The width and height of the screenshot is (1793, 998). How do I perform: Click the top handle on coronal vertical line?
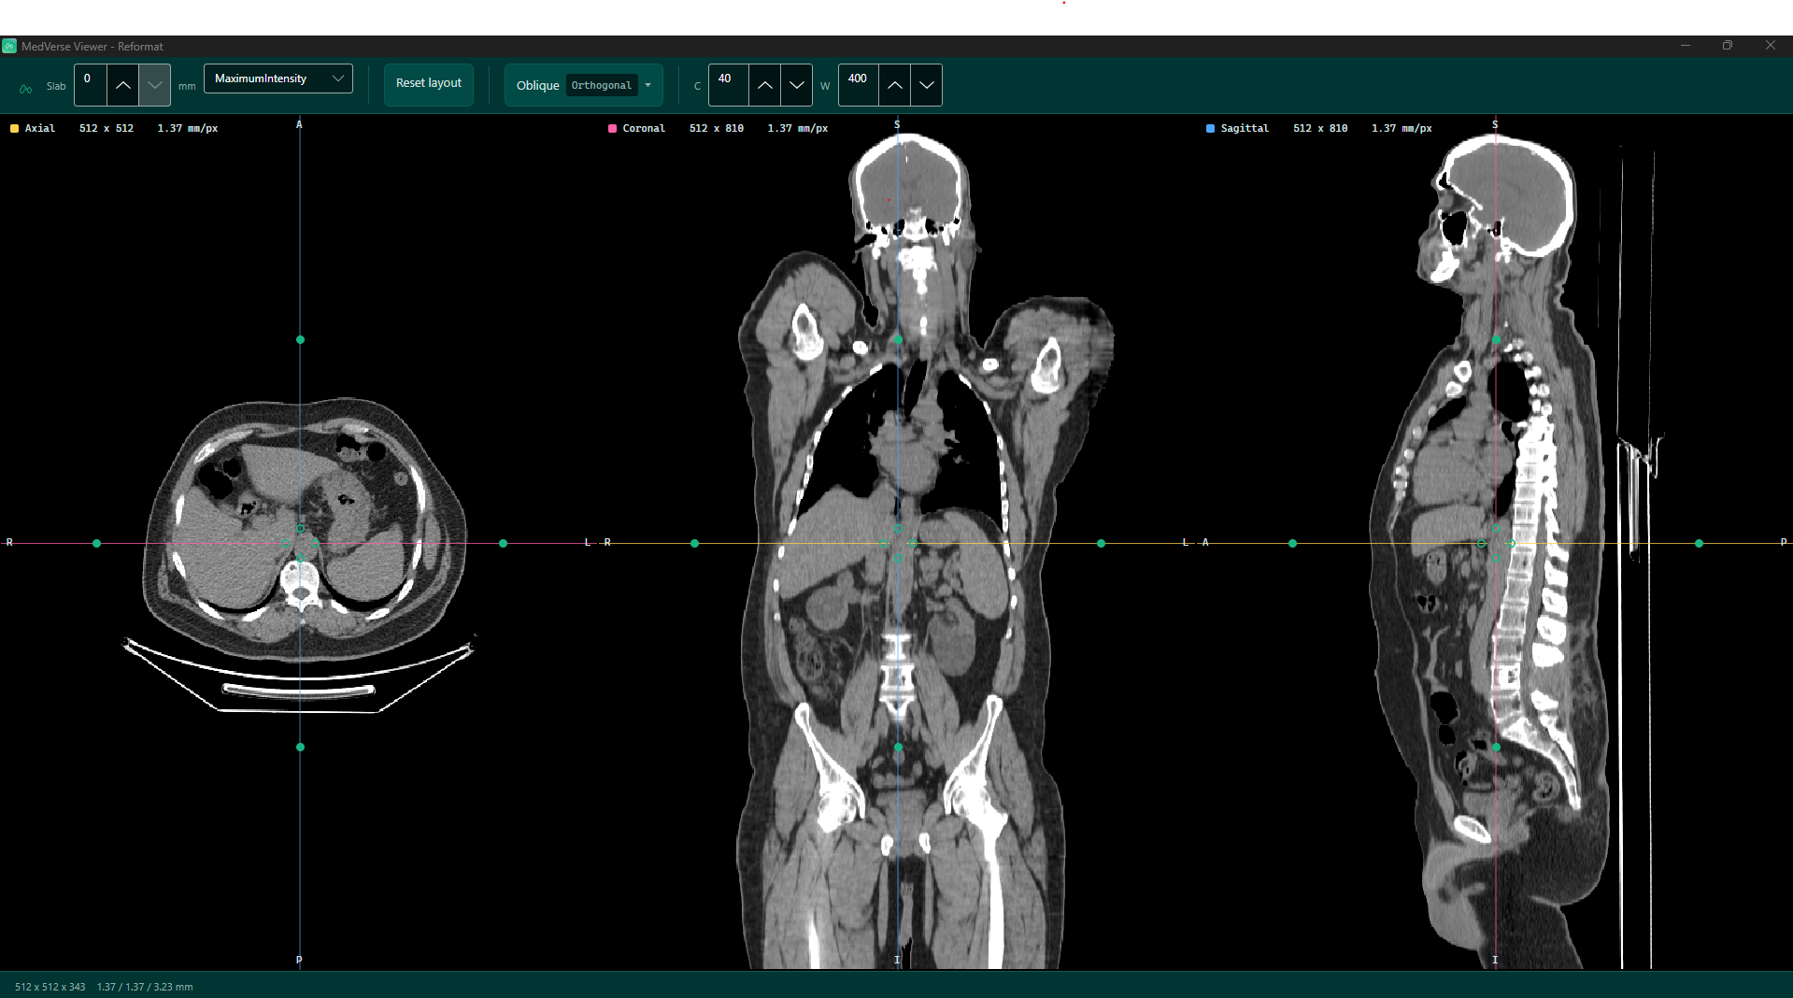pos(899,340)
